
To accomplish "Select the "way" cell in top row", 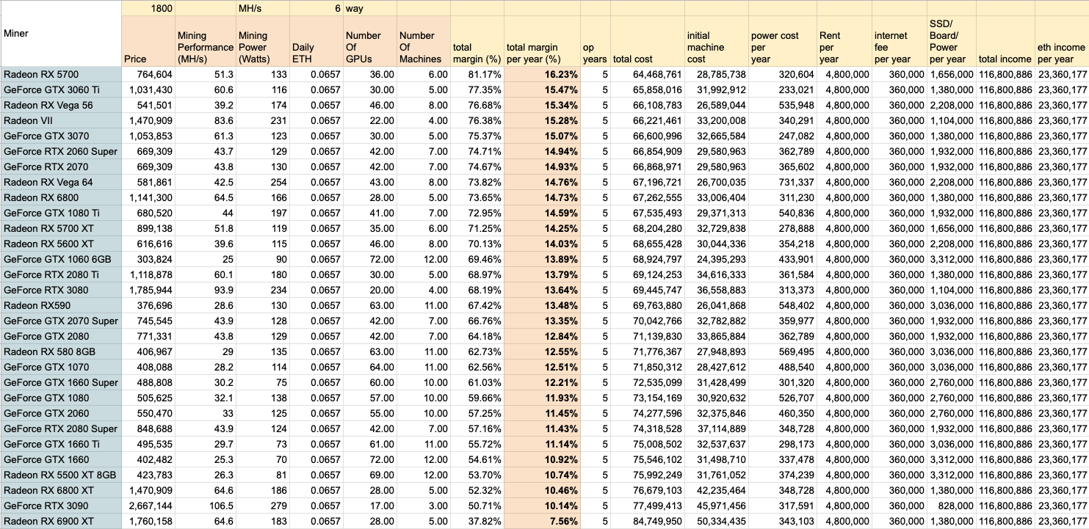I will coord(369,9).
